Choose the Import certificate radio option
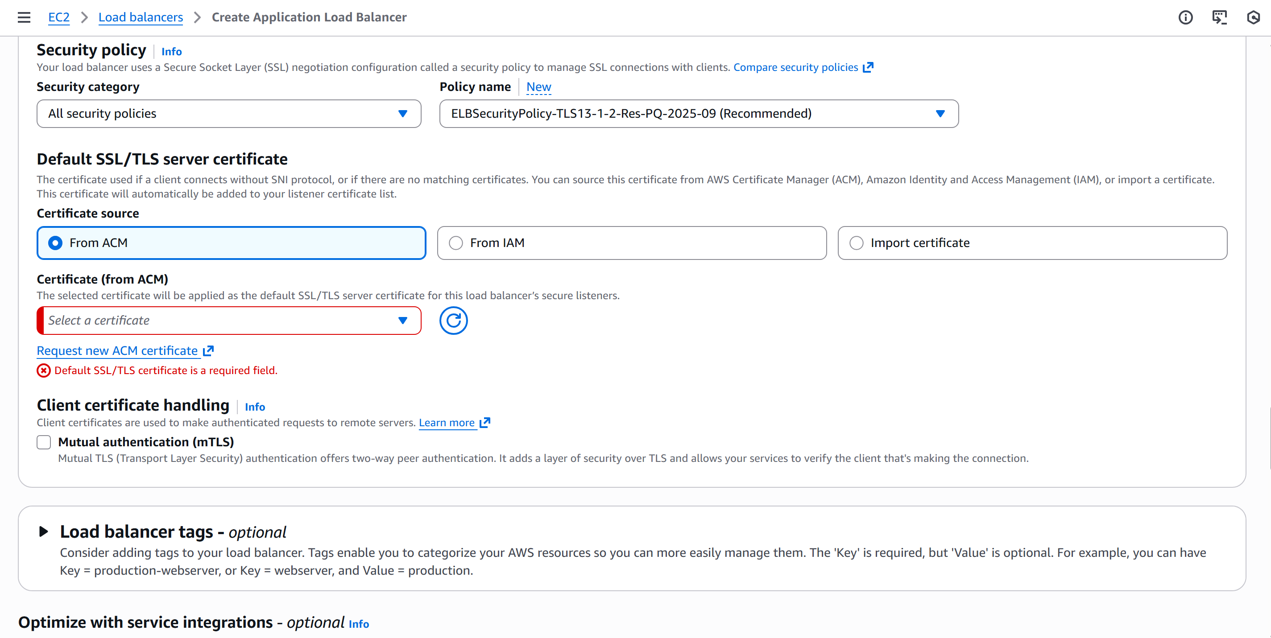This screenshot has height=638, width=1271. click(857, 243)
